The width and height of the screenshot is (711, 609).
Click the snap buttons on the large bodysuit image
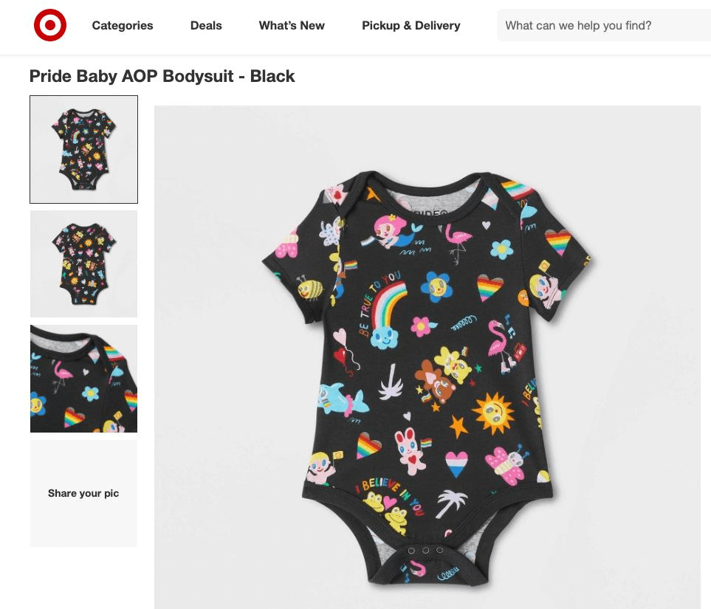point(425,551)
